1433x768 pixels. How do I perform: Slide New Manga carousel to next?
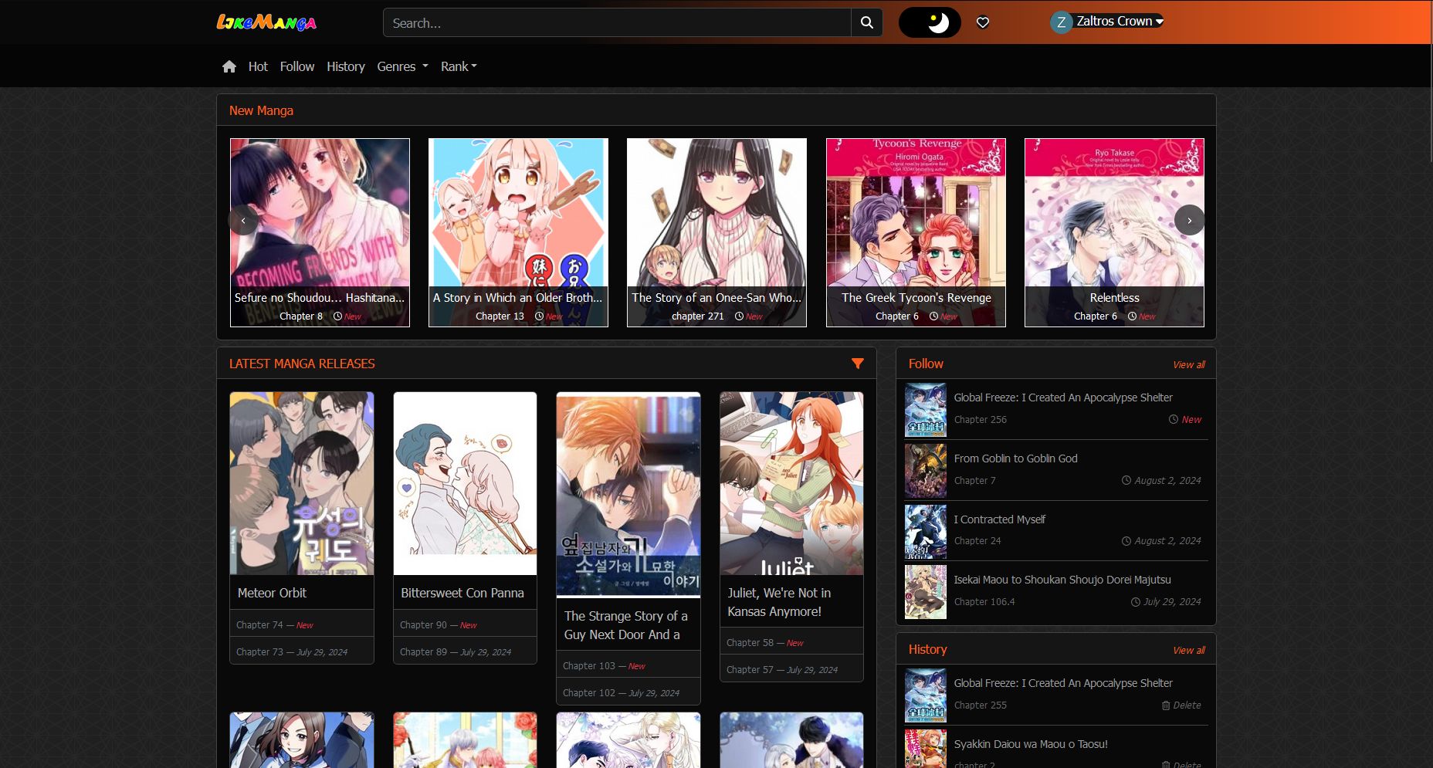click(1189, 221)
